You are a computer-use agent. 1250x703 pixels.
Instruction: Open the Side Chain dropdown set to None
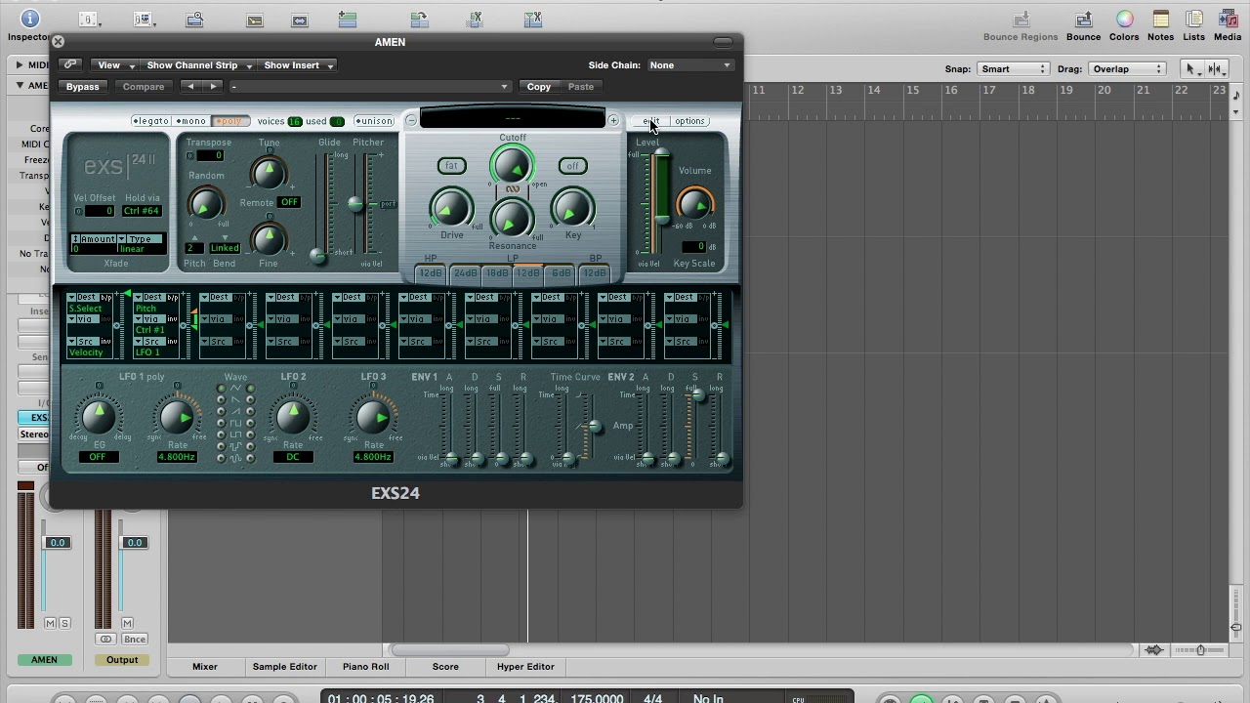pyautogui.click(x=689, y=65)
